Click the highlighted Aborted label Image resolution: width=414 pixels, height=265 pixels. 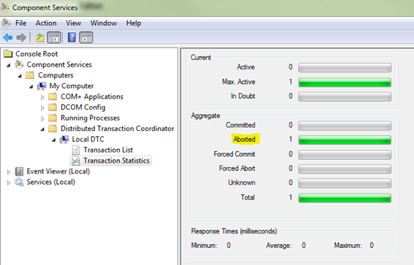244,139
